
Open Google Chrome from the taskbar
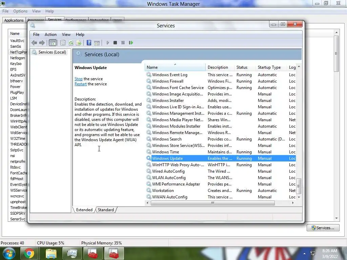[29, 253]
